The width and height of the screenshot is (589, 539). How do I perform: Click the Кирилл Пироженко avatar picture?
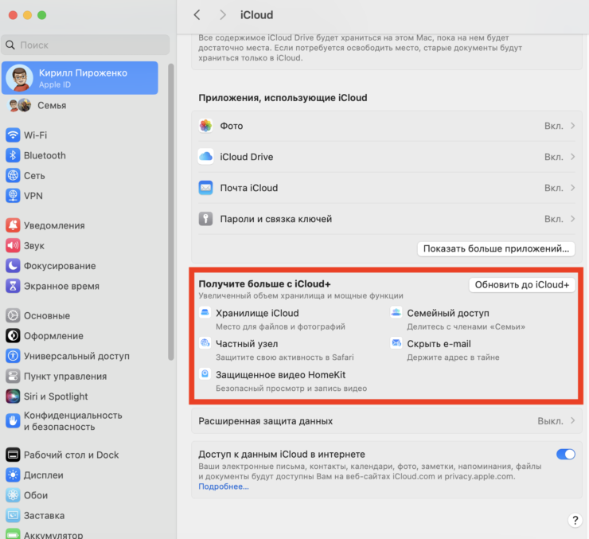[20, 78]
